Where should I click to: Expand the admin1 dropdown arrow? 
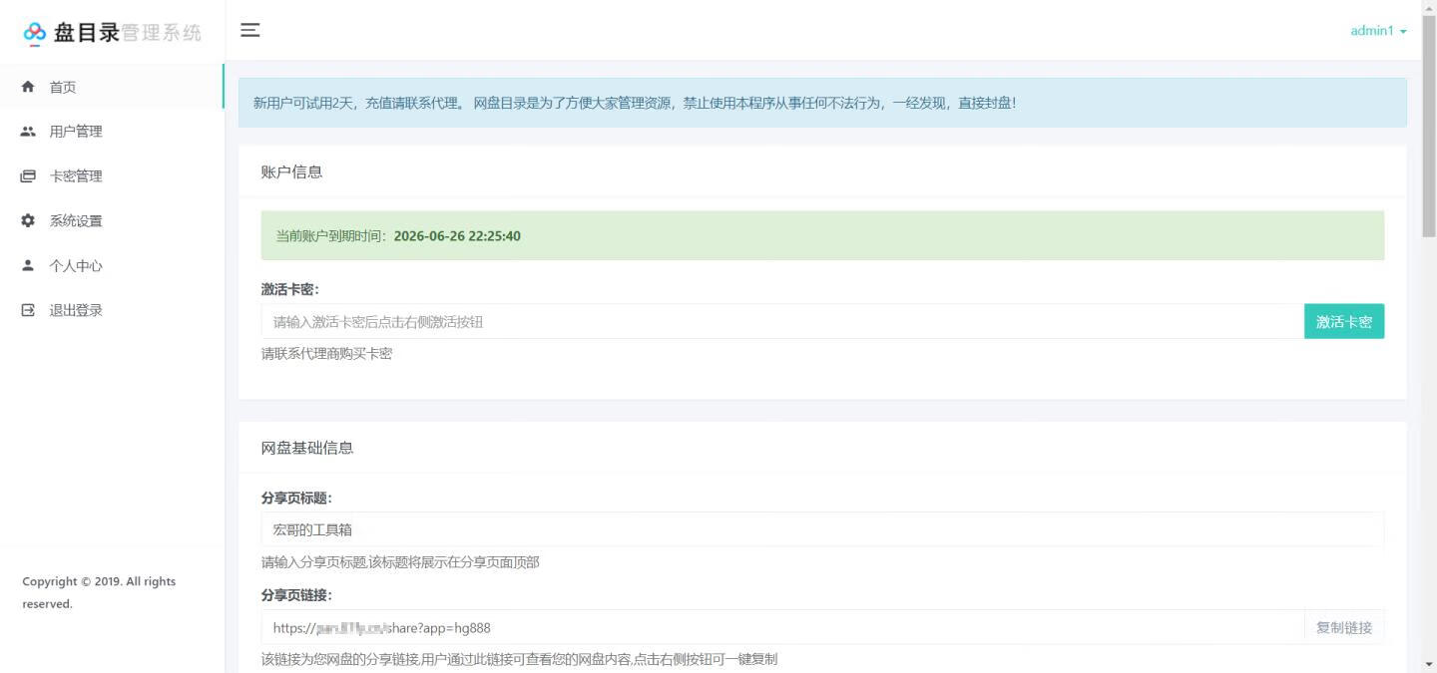(1402, 31)
